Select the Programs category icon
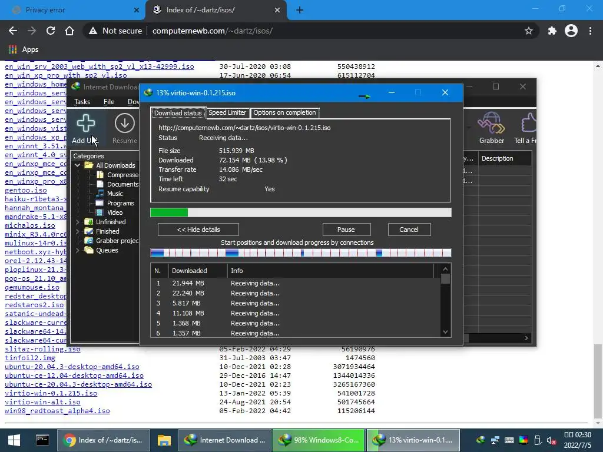 [x=100, y=203]
